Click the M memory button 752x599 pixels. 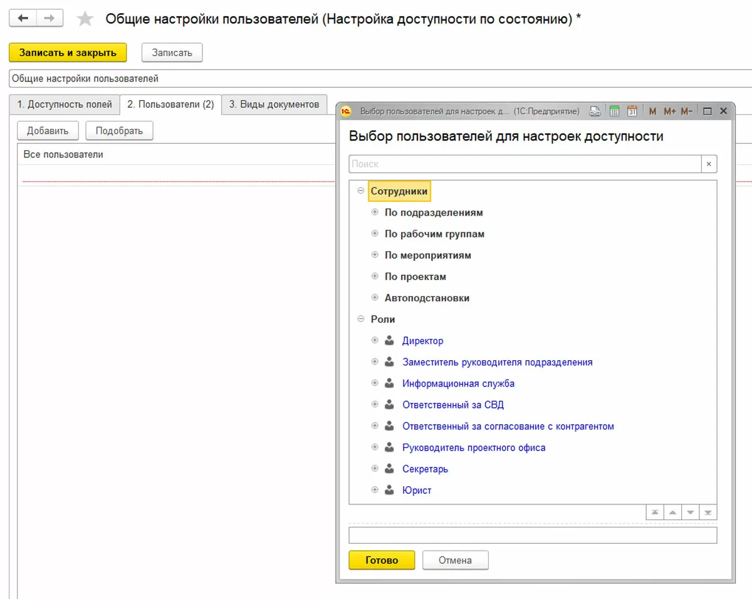(x=652, y=111)
